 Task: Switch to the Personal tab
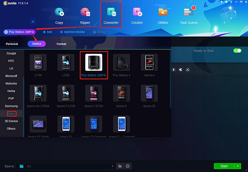(12, 44)
